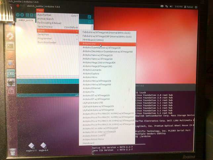Image resolution: width=213 pixels, height=160 pixels.
Task: Click the Verify checkmark button in Arduino toolbar
Action: [x=18, y=15]
